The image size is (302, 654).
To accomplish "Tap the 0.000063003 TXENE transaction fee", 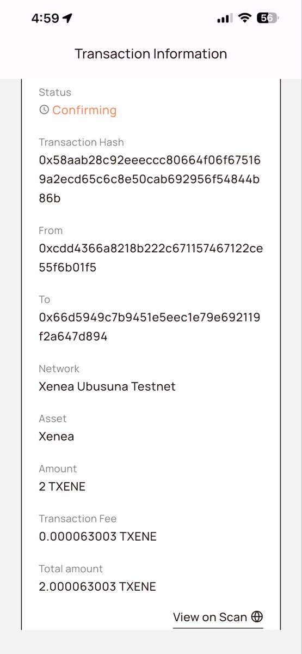I will tap(98, 537).
